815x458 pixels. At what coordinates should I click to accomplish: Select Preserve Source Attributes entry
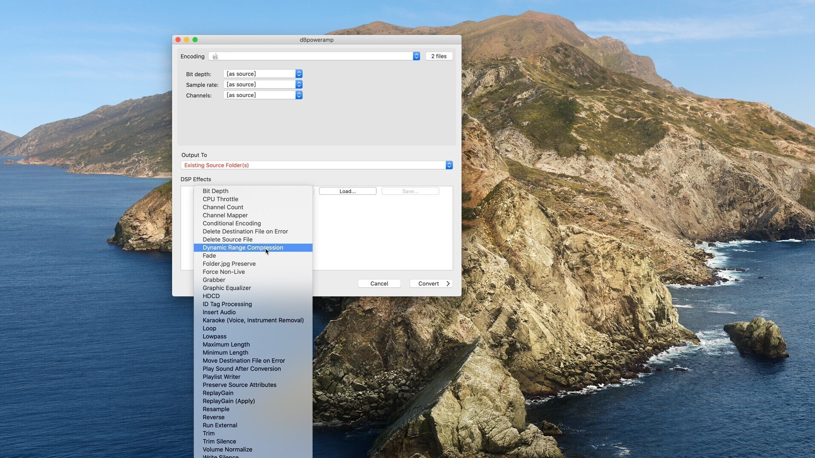click(253, 385)
